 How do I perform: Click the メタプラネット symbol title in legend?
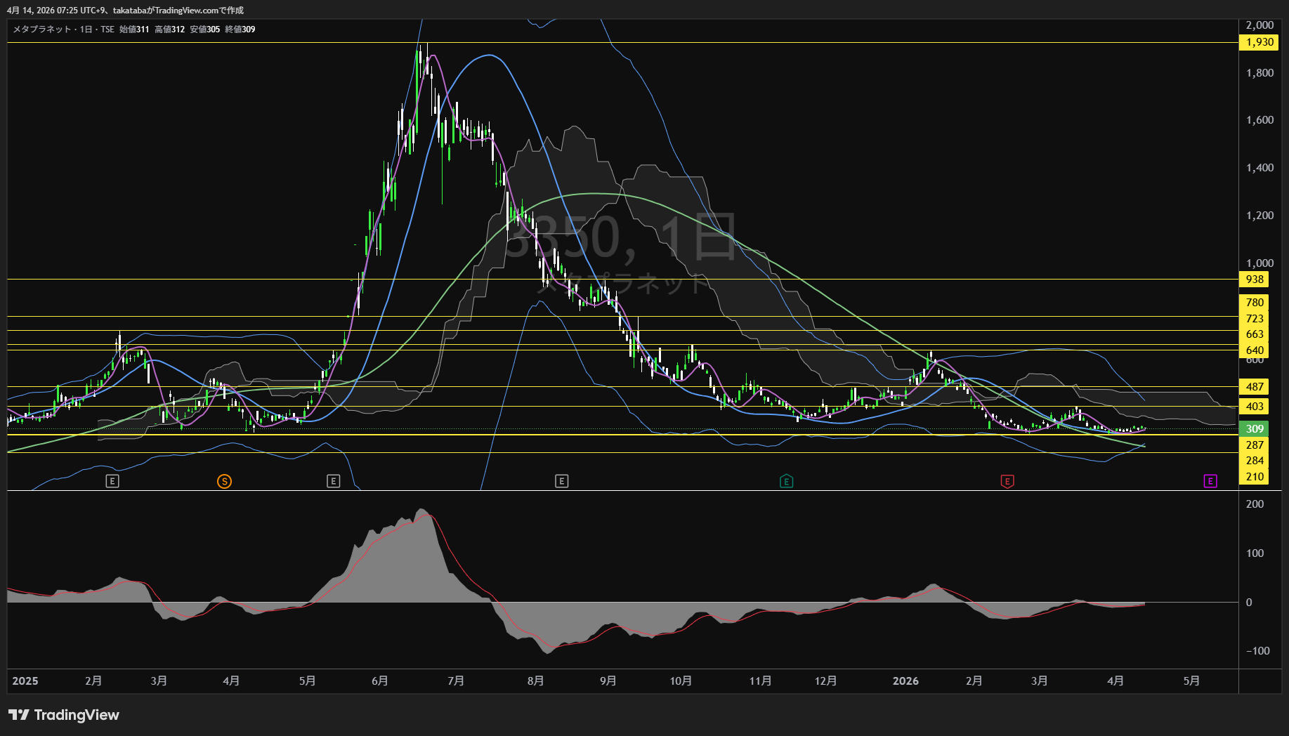42,29
